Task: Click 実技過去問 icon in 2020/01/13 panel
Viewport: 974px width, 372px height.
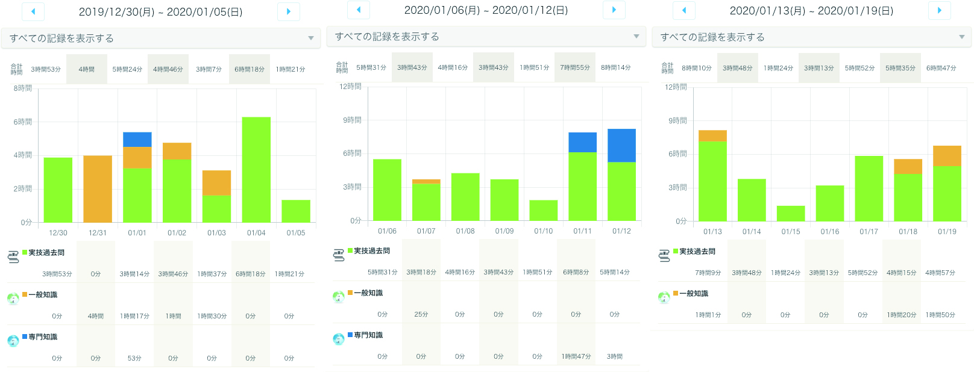Action: tap(664, 256)
